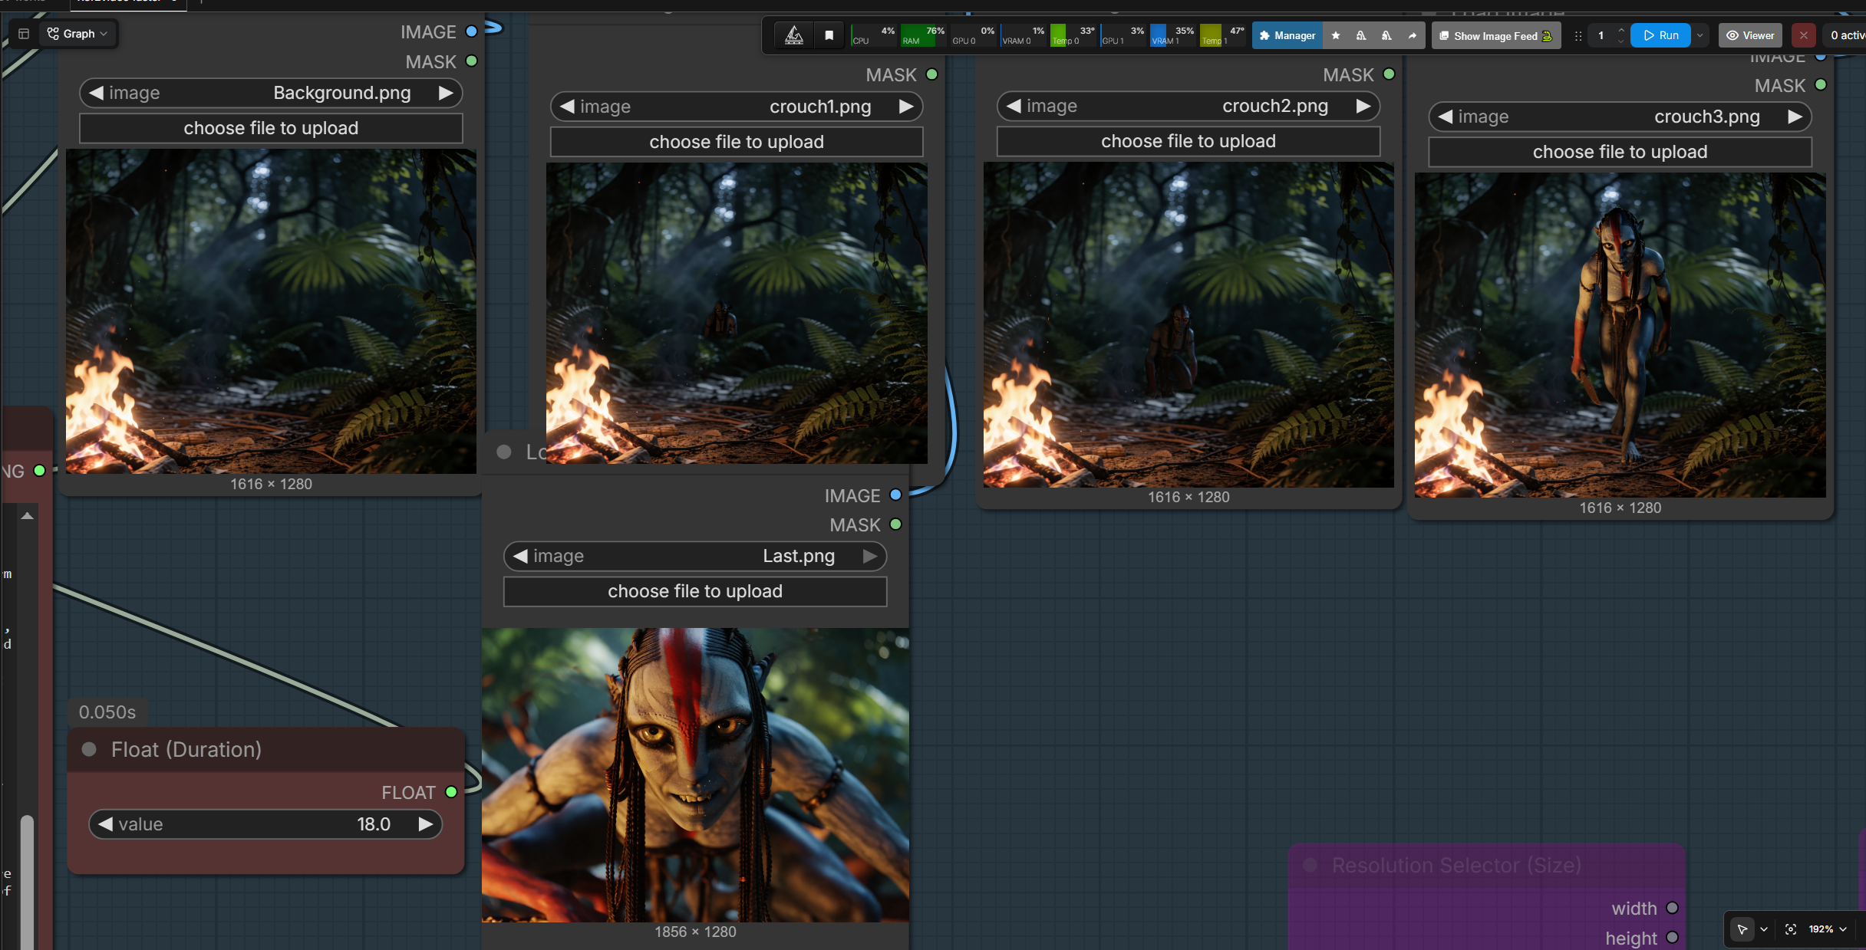Toggle Show Image Feed
The width and height of the screenshot is (1866, 950).
(1495, 35)
